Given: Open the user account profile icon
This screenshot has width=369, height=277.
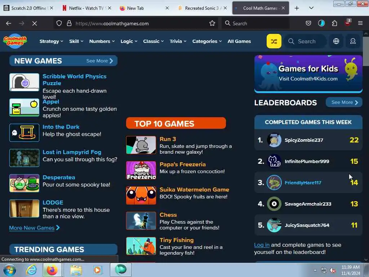Looking at the screenshot, I should pyautogui.click(x=352, y=41).
